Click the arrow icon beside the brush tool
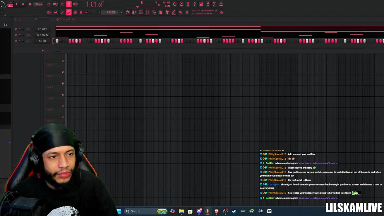 coord(56,12)
